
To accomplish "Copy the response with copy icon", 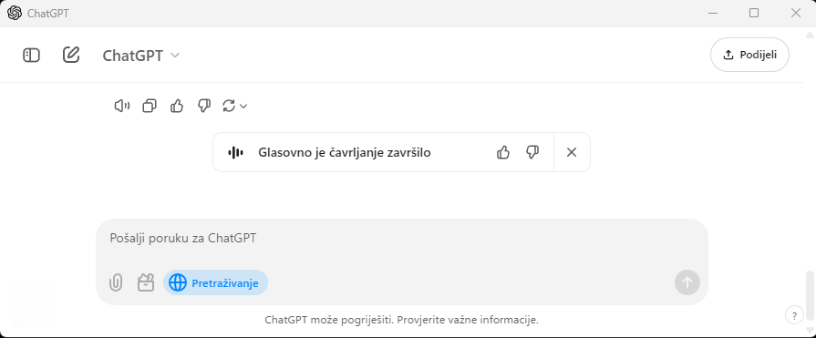I will (x=150, y=106).
